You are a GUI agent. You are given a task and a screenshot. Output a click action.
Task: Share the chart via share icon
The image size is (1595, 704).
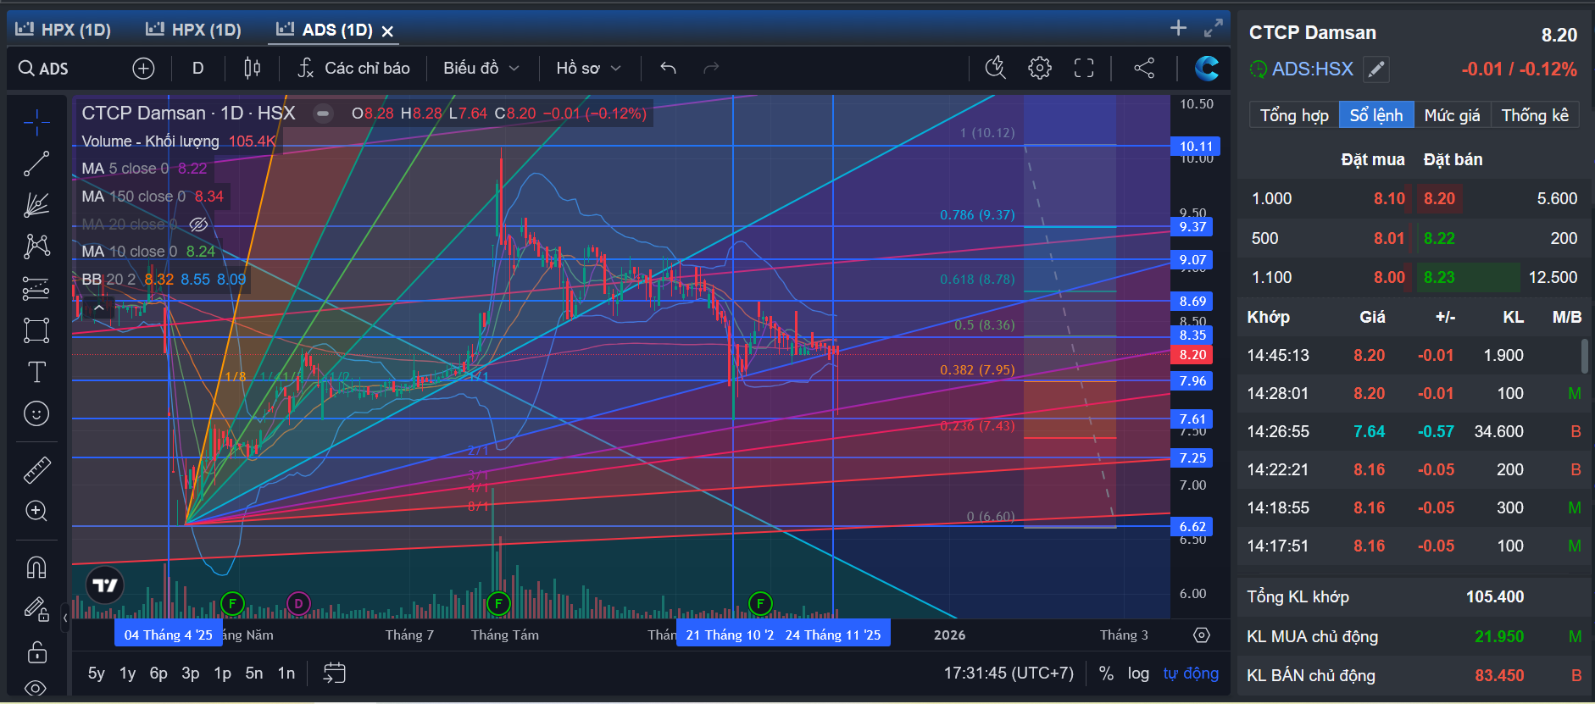pos(1144,68)
